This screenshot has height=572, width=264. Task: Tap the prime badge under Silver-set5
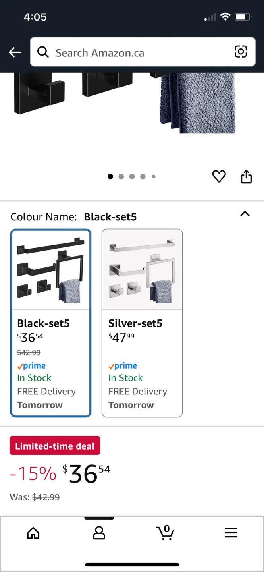pyautogui.click(x=122, y=365)
